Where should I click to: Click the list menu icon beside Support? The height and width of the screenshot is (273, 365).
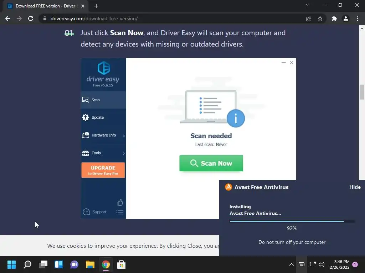tap(120, 212)
